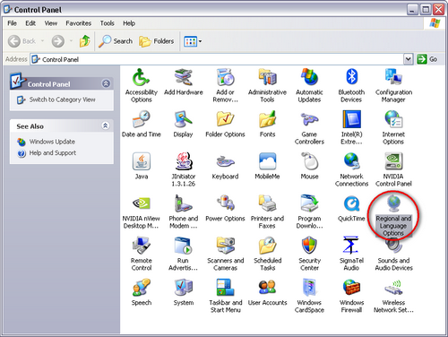
Task: Expand the Views toolbar dropdown
Action: click(200, 41)
